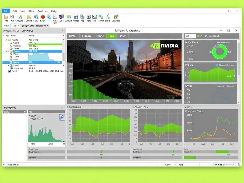Toggle the legend marker above the donut chart
Image resolution: width=244 pixels, height=183 pixels.
(x=219, y=42)
